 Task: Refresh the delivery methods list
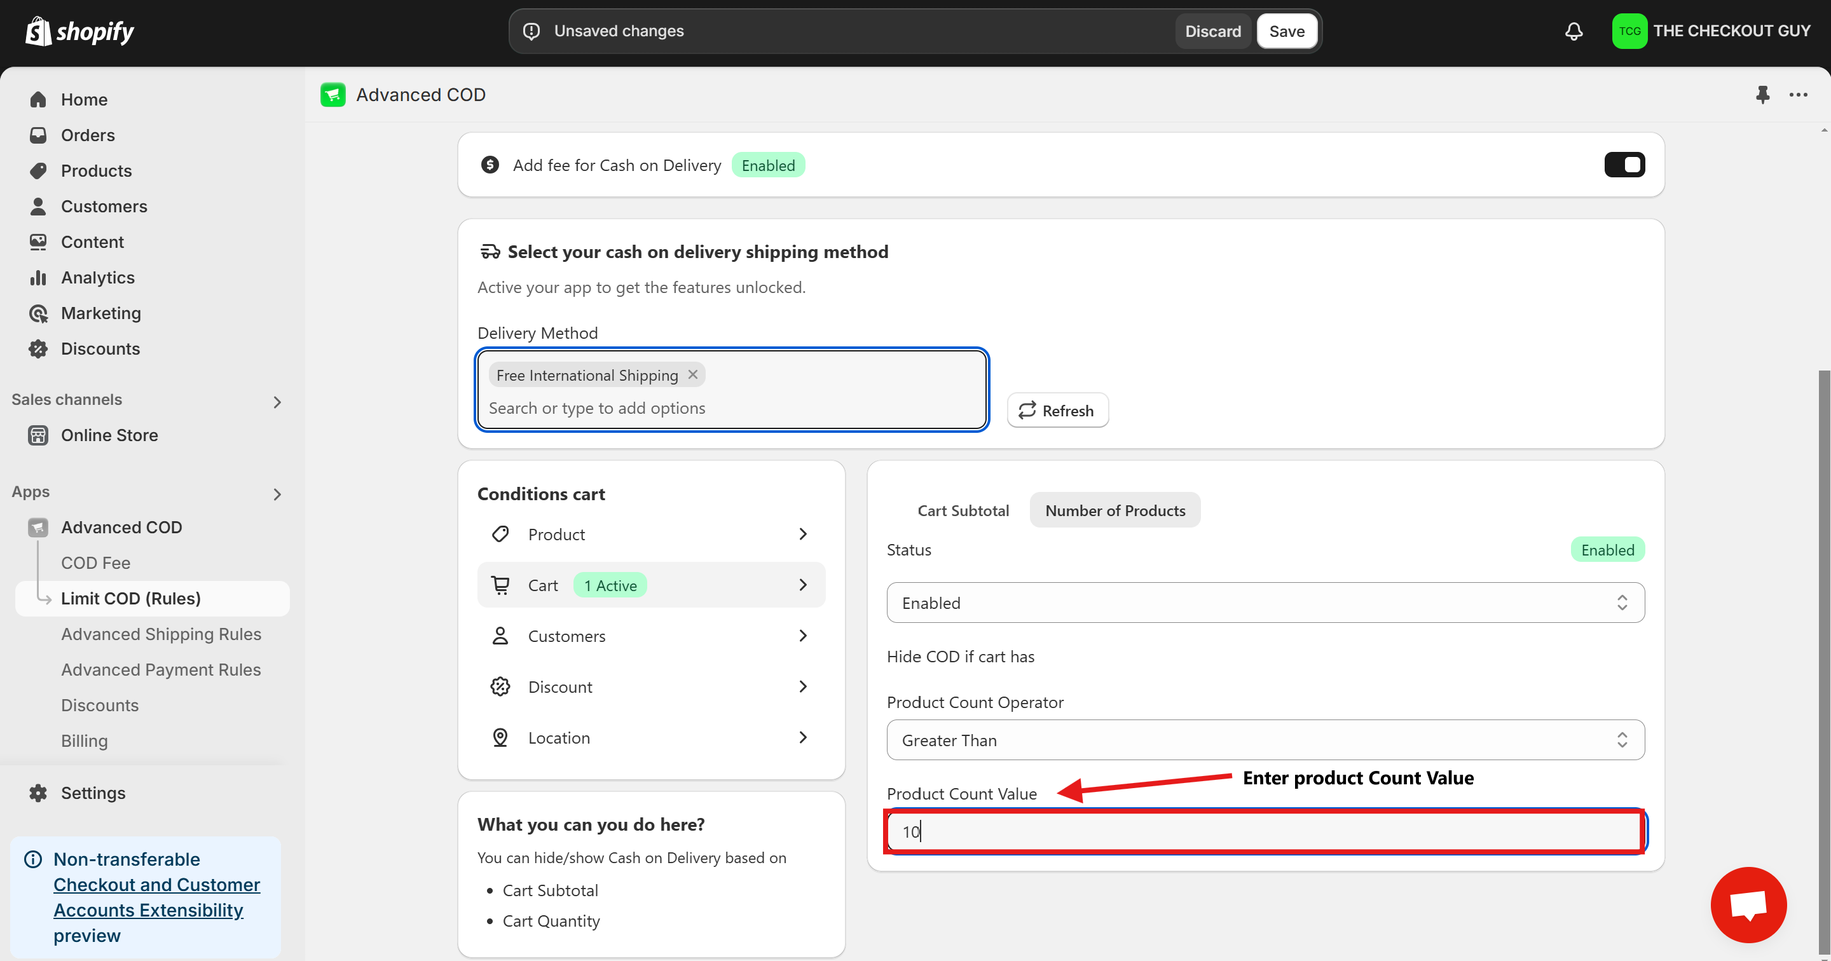point(1057,410)
